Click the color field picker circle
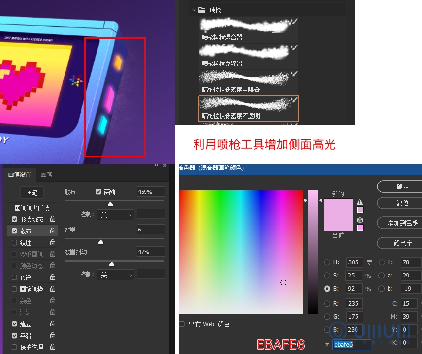 pos(283,282)
